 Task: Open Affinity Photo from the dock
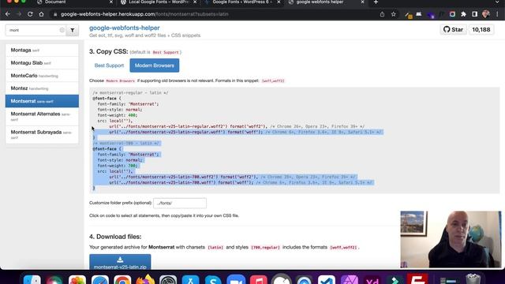point(350,279)
